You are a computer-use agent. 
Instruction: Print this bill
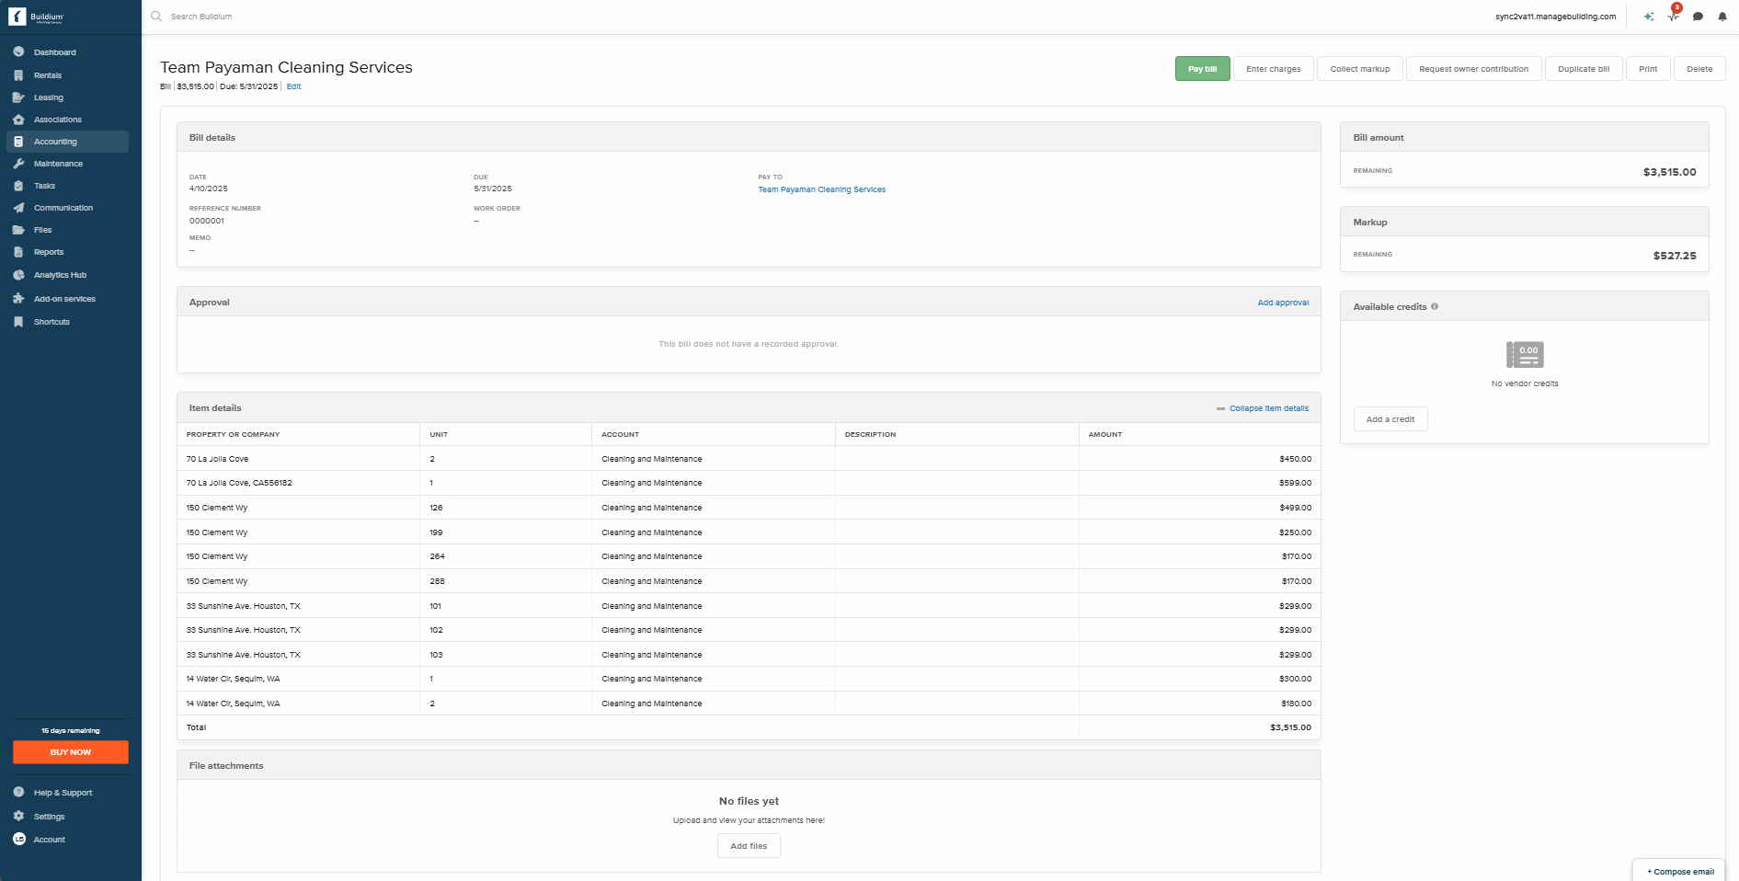click(1648, 69)
